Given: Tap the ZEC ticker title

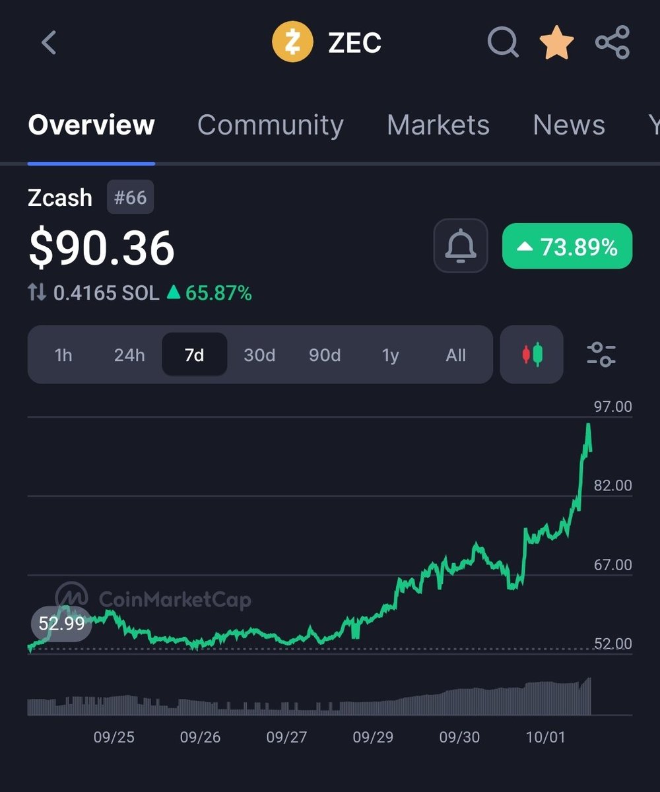Looking at the screenshot, I should (x=355, y=43).
